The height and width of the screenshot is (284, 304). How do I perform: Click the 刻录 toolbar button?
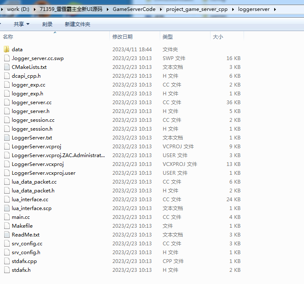coord(47,24)
